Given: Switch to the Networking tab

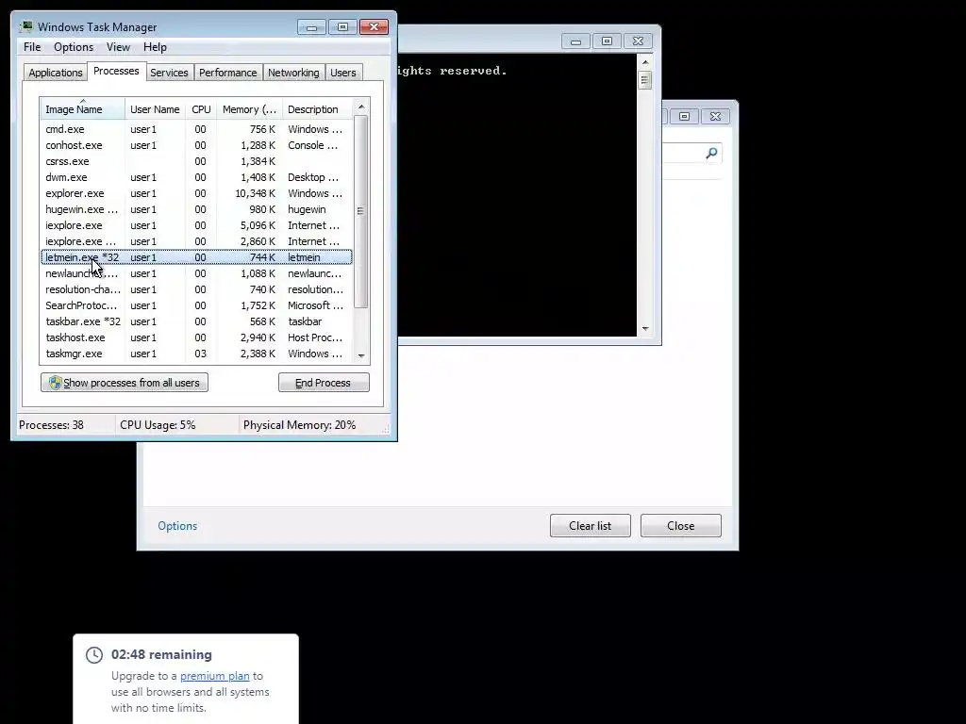Looking at the screenshot, I should [293, 73].
